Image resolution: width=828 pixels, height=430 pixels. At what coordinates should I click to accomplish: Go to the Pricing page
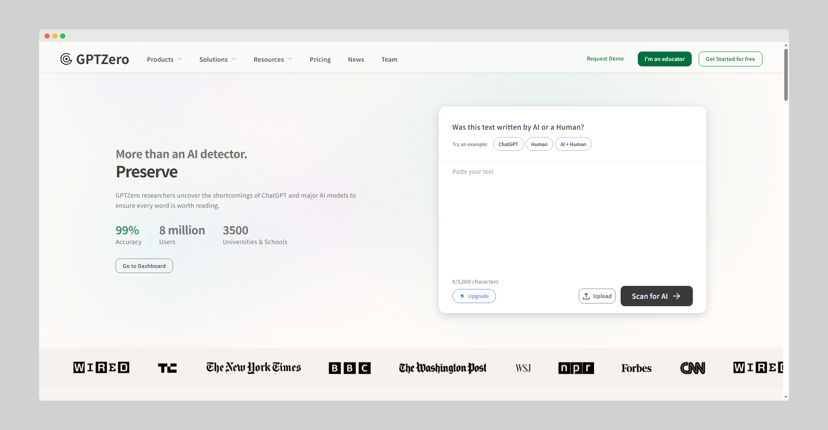(x=320, y=59)
